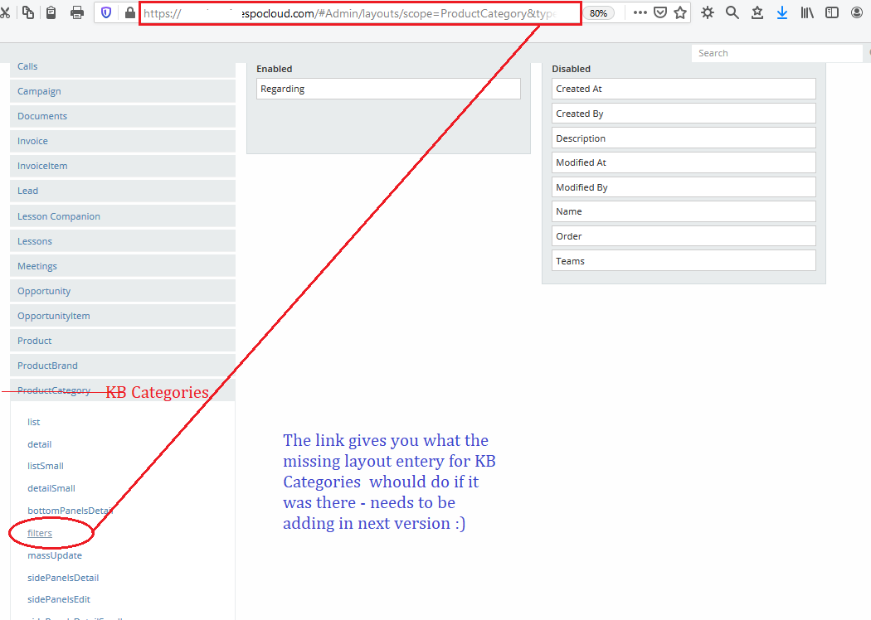The width and height of the screenshot is (871, 620).
Task: Click the 80% zoom level indicator
Action: (x=597, y=13)
